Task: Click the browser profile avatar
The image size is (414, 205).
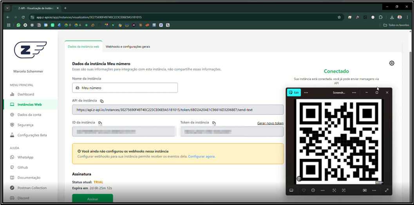Action: point(400,17)
